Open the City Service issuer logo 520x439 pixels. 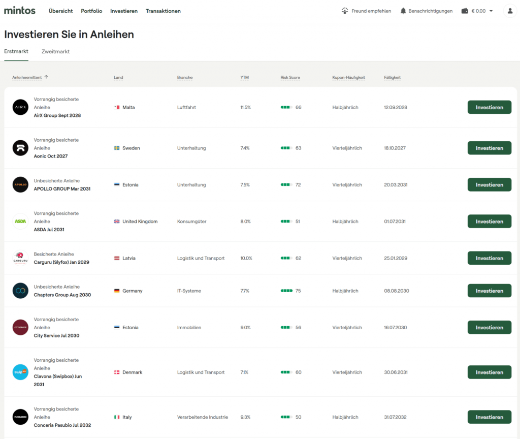20,328
